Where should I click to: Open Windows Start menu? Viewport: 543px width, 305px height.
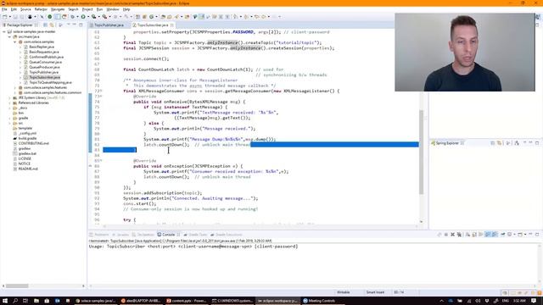coord(5,301)
